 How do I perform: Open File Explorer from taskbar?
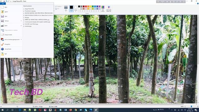(25, 110)
